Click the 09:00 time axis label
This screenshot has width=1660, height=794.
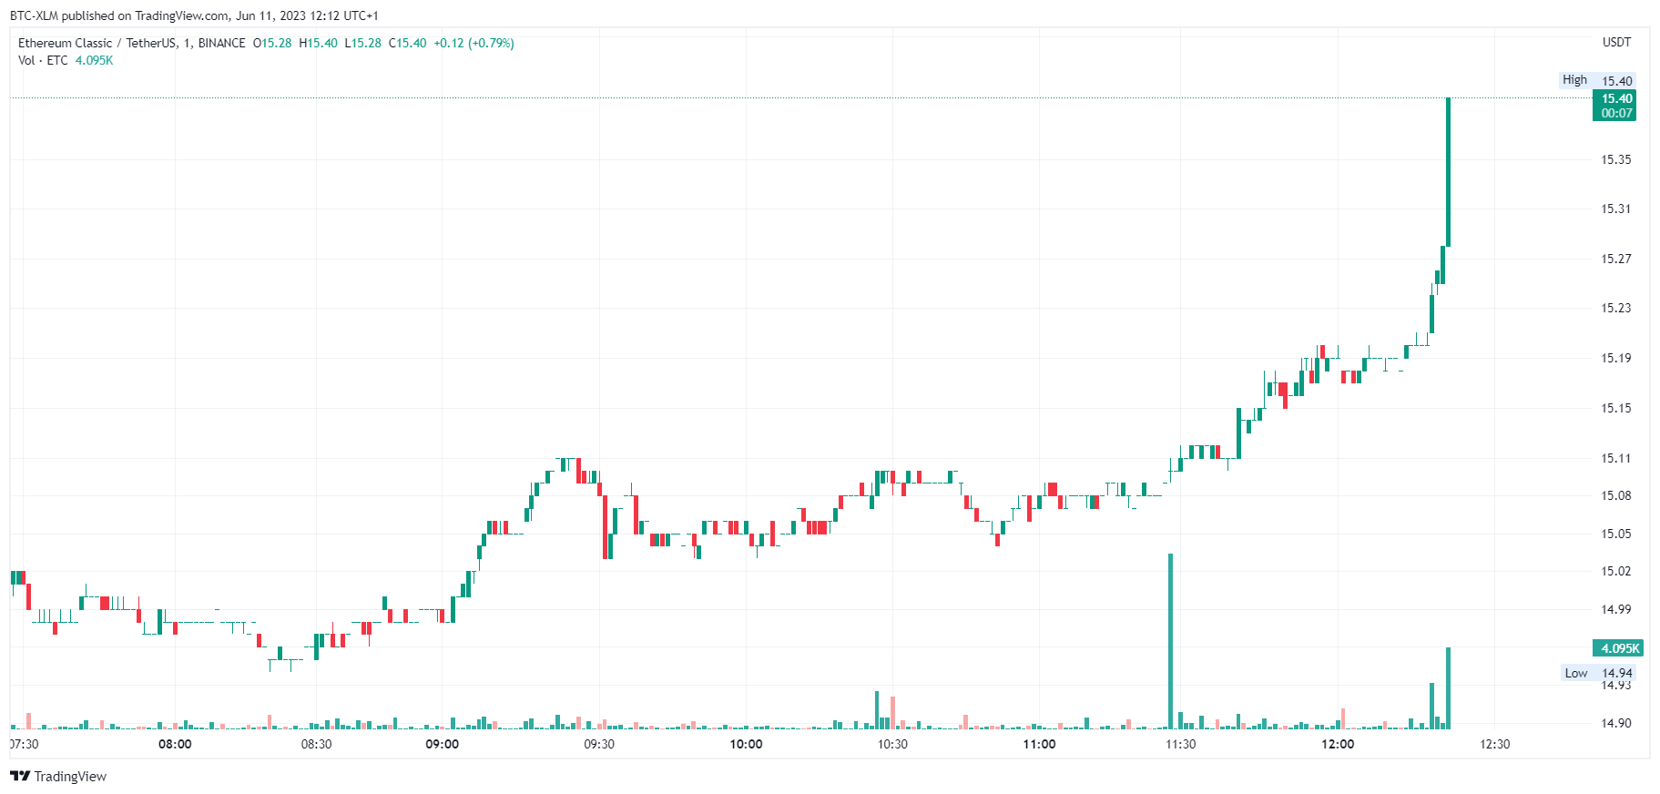[443, 744]
